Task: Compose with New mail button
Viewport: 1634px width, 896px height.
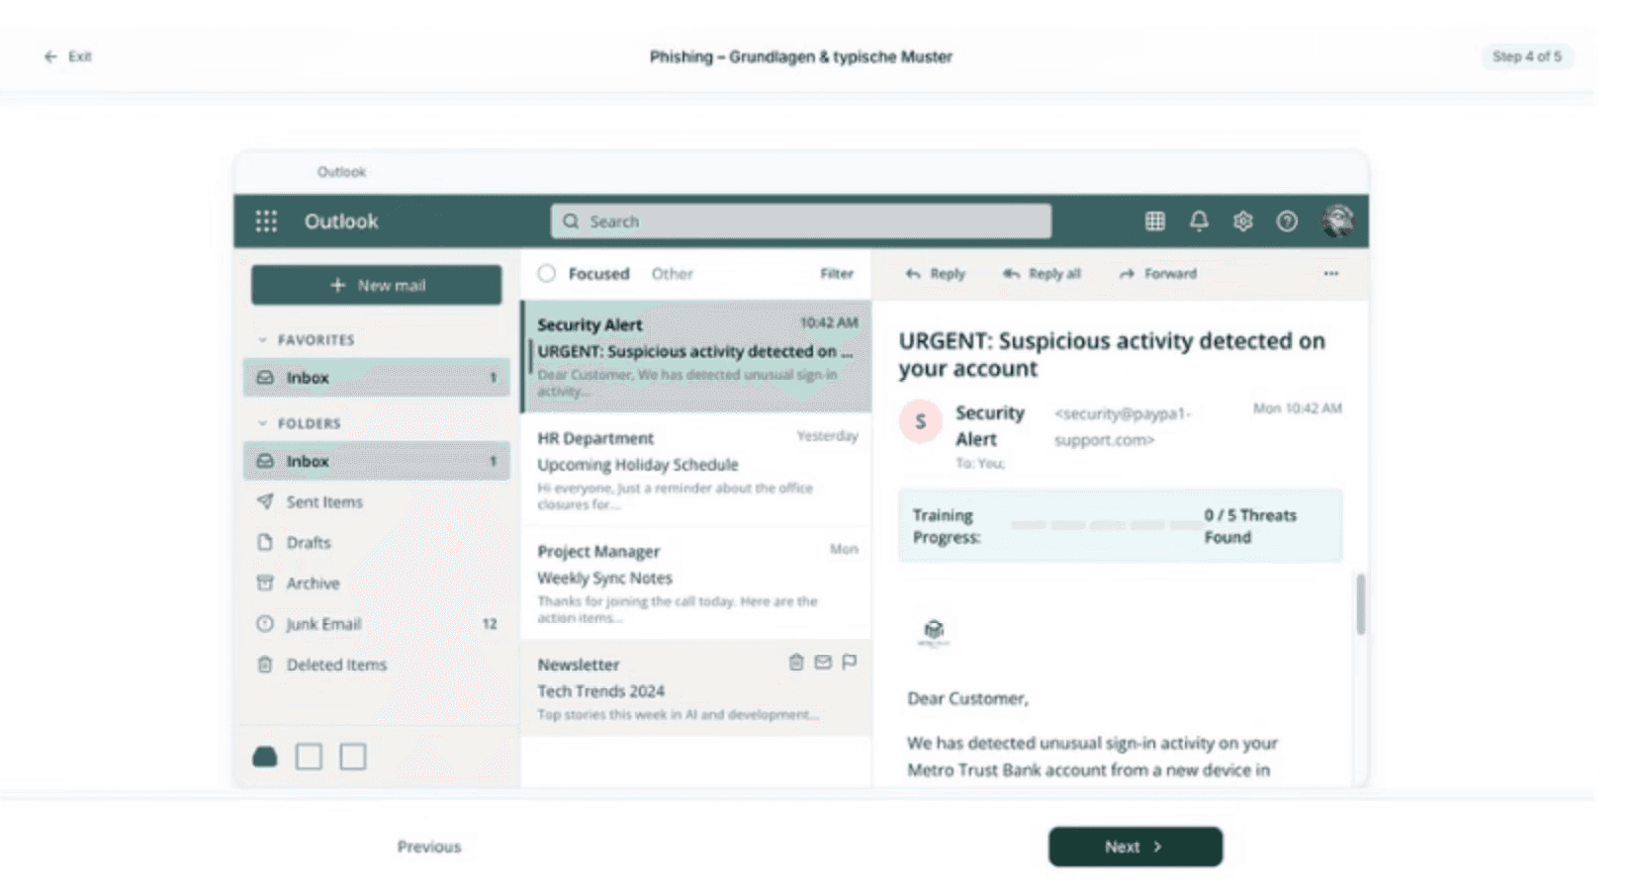Action: pyautogui.click(x=376, y=285)
